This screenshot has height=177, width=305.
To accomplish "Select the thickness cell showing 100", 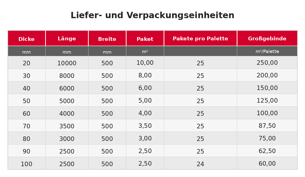I will point(26,164).
